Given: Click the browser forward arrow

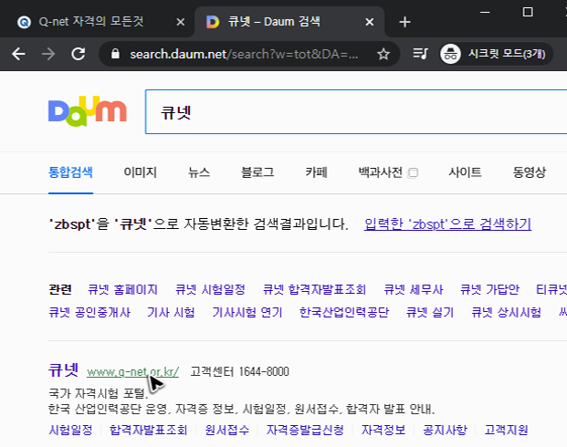Looking at the screenshot, I should [x=48, y=54].
